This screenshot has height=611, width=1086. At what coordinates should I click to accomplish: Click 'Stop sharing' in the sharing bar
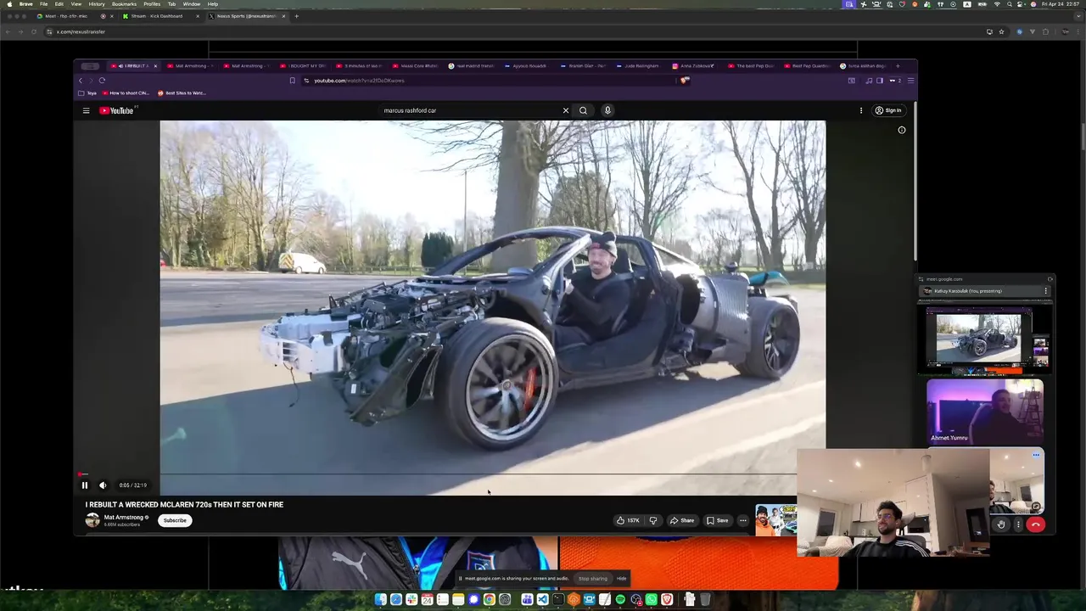(x=593, y=579)
